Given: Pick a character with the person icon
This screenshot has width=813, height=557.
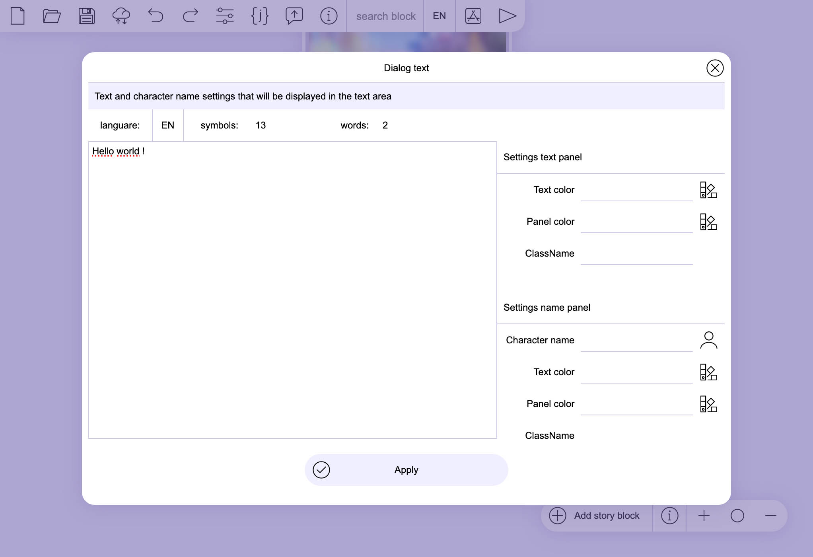Looking at the screenshot, I should (708, 340).
